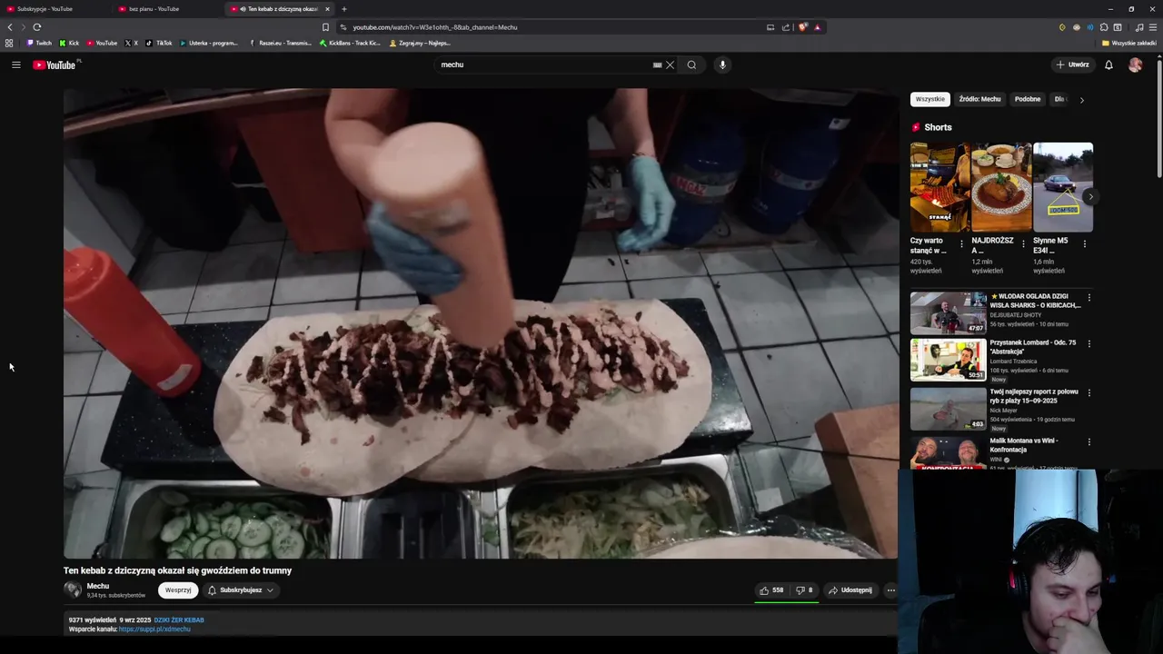Click the kebab video player

tap(481, 323)
